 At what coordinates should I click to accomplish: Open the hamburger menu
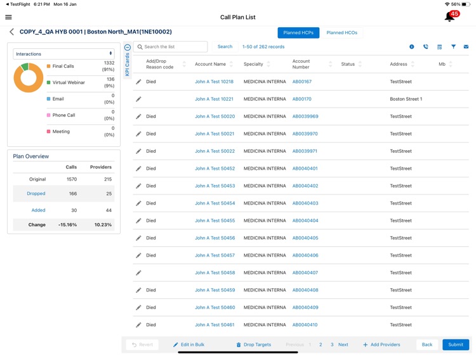[x=8, y=17]
